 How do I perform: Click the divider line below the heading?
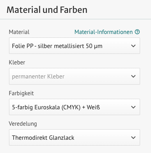coord(75,19)
